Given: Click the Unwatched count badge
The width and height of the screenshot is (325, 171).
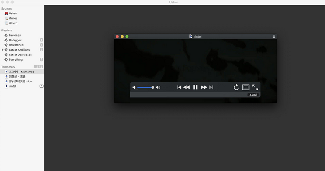Looking at the screenshot, I should 41,45.
